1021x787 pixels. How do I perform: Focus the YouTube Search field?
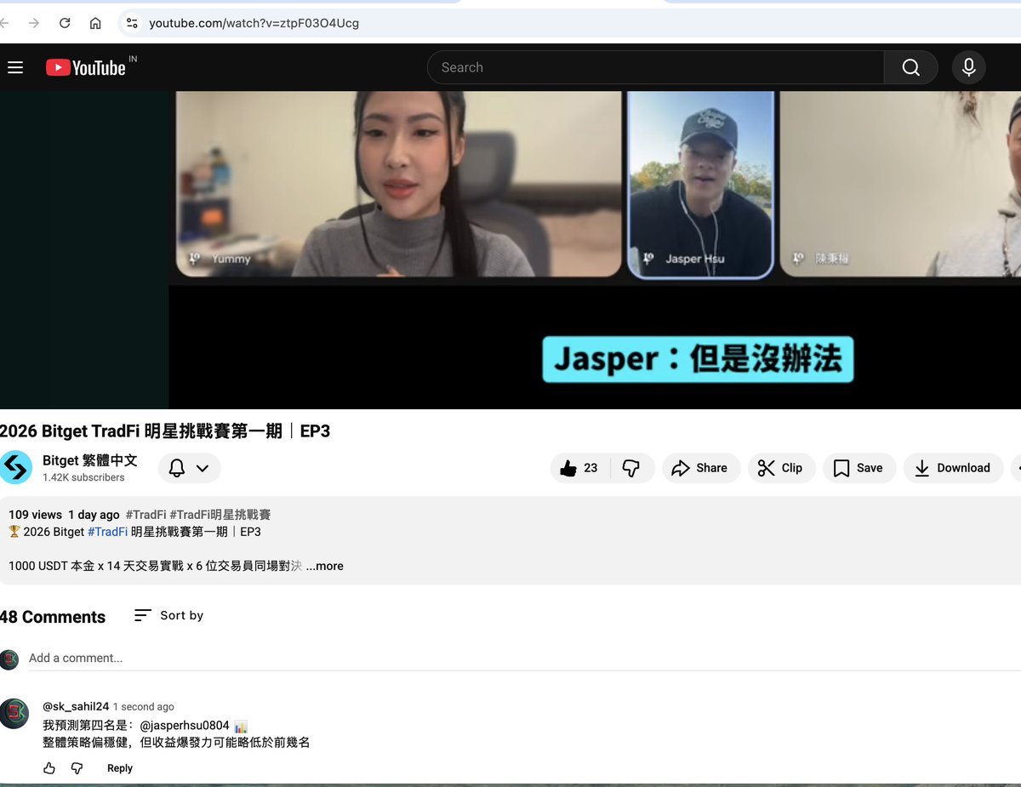pyautogui.click(x=655, y=67)
